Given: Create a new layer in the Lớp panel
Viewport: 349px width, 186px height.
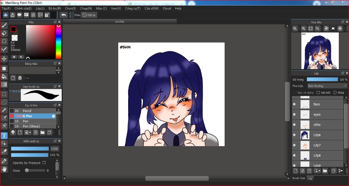Looking at the screenshot, I should pyautogui.click(x=295, y=171).
